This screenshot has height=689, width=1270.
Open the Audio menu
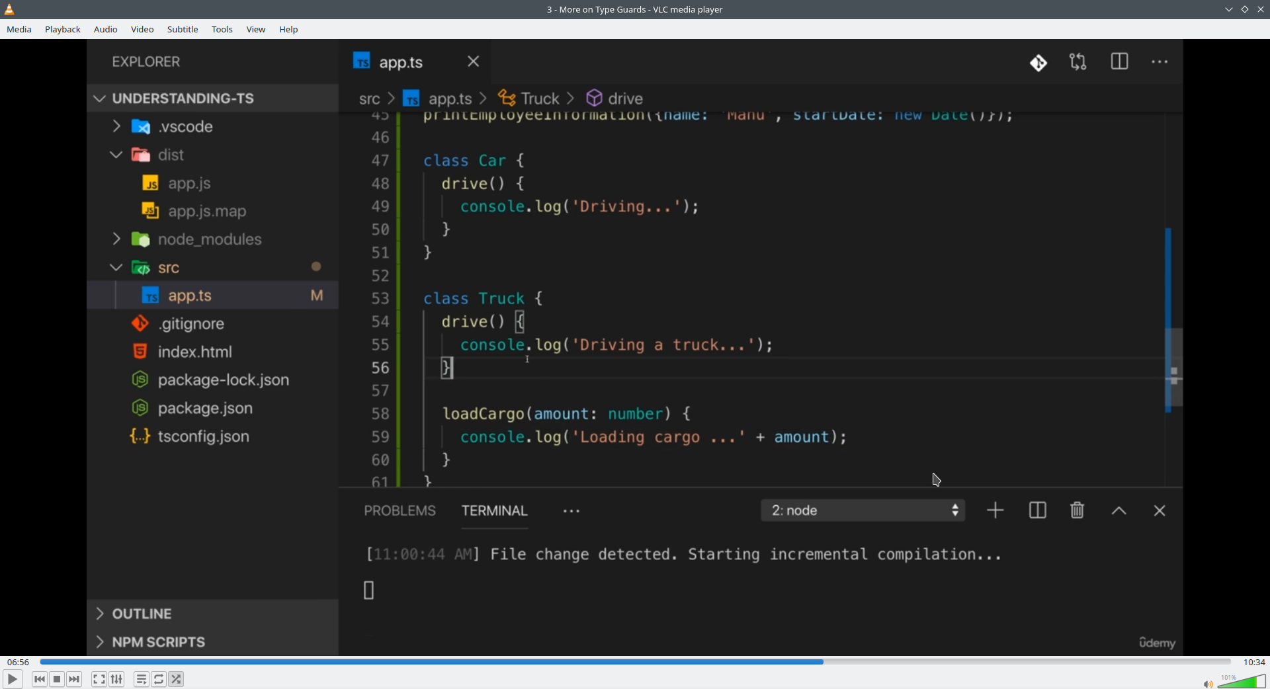click(106, 30)
